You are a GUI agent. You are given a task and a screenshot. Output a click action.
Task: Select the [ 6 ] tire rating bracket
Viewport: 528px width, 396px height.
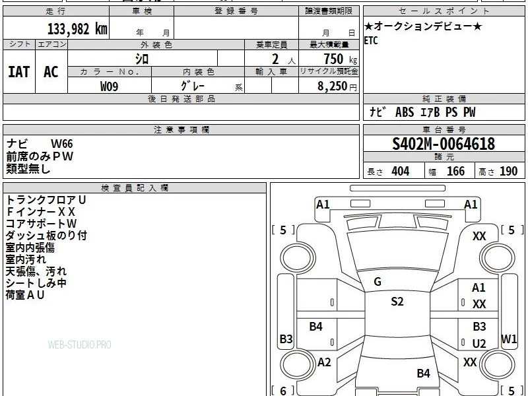283,391
